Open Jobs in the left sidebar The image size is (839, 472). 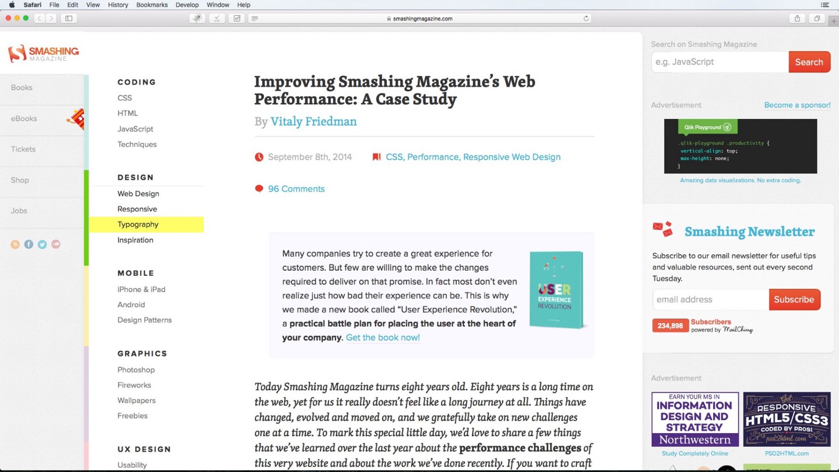pos(19,211)
